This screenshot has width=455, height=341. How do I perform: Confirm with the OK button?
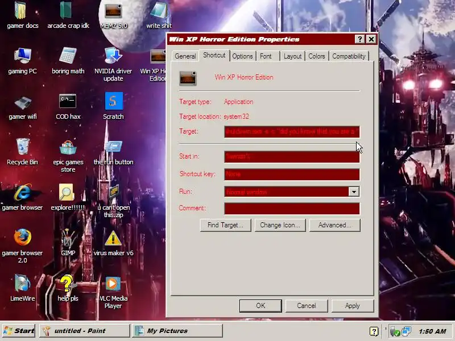260,306
